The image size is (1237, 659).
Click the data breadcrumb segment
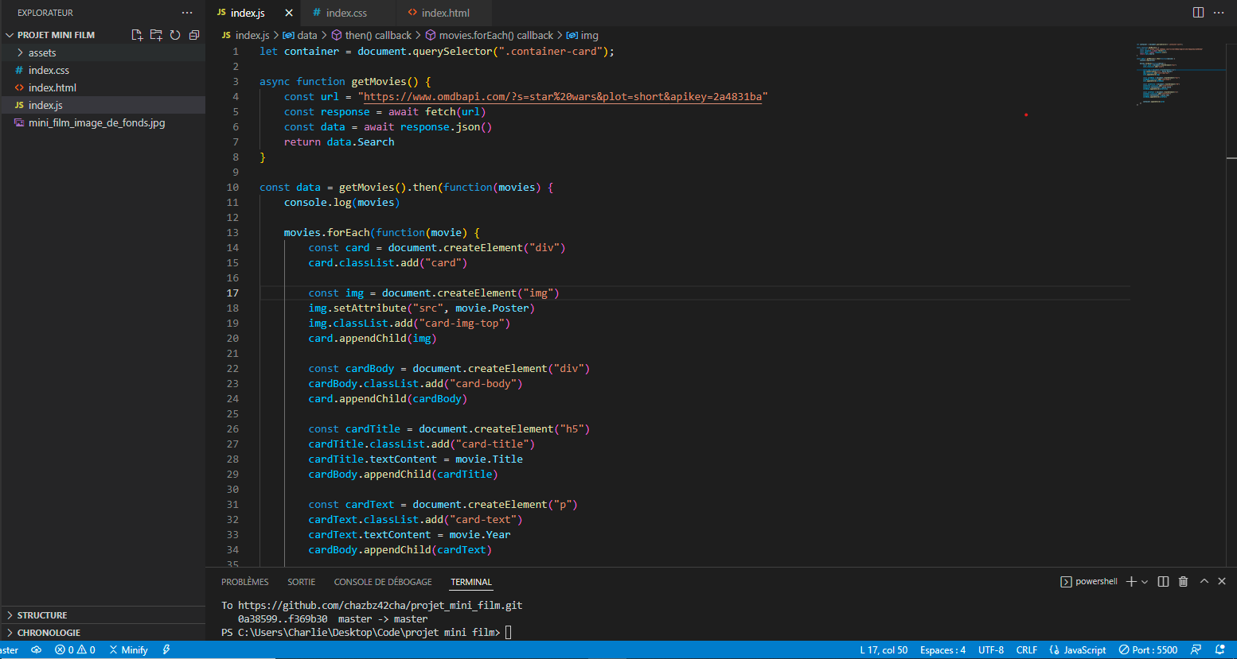[x=300, y=35]
